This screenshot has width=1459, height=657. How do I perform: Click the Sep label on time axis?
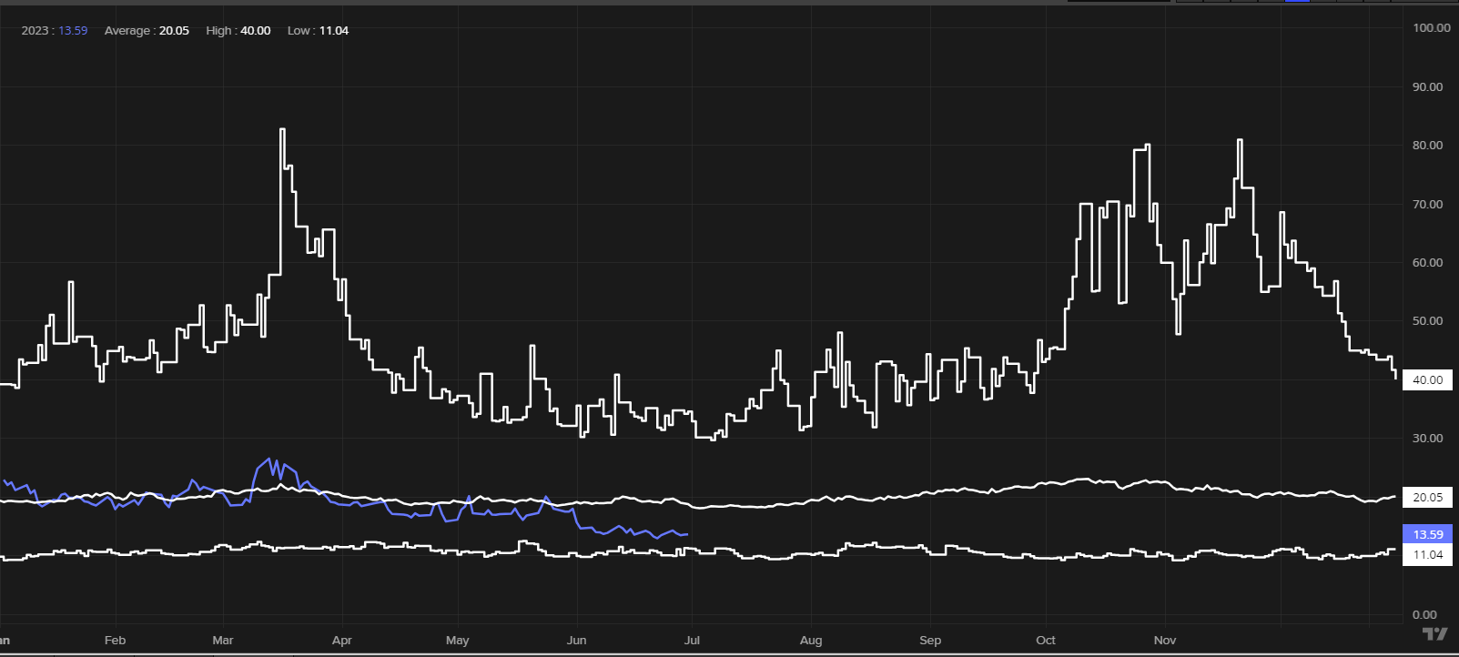[x=930, y=641]
